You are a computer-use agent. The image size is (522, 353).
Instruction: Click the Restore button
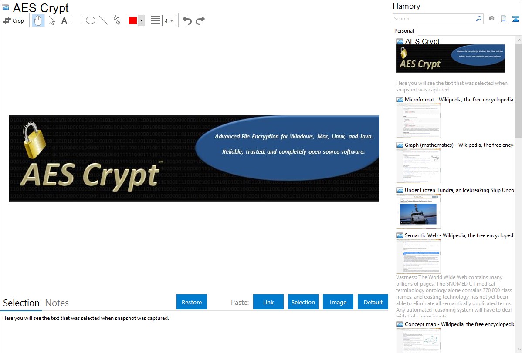click(192, 302)
